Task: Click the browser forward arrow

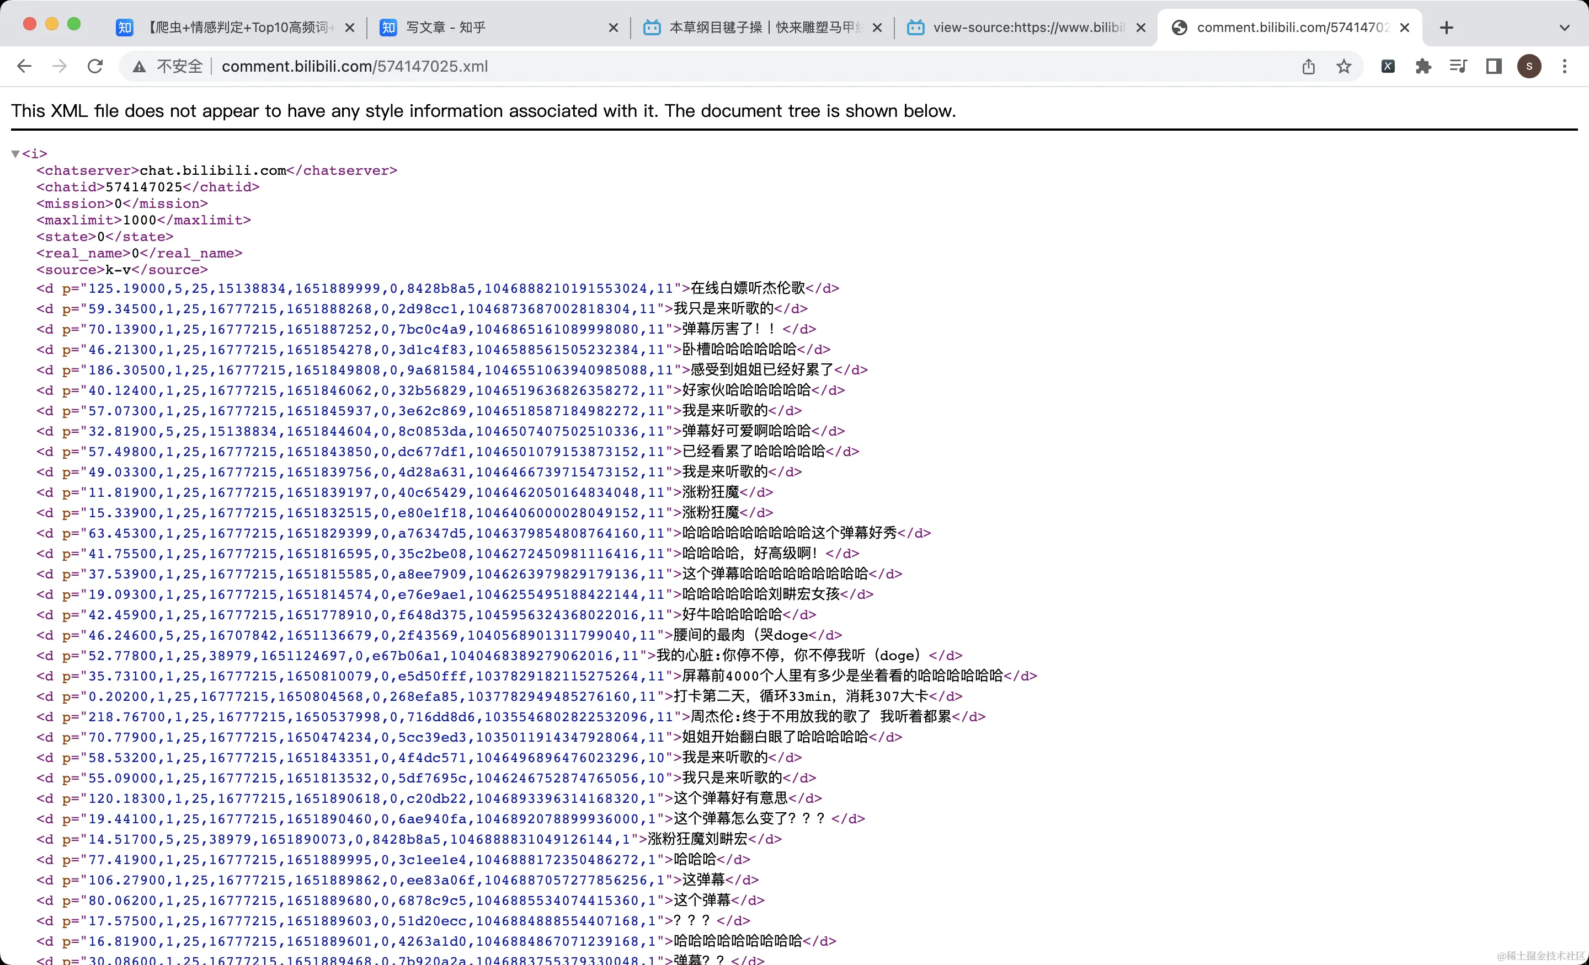Action: point(60,66)
